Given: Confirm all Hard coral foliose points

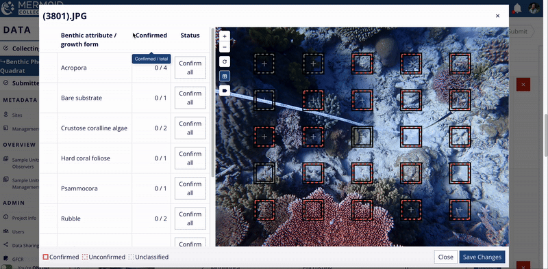Looking at the screenshot, I should (x=190, y=158).
